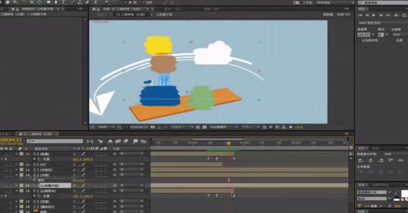
Task: Toggle visibility of layer 17
Action: pos(4,201)
